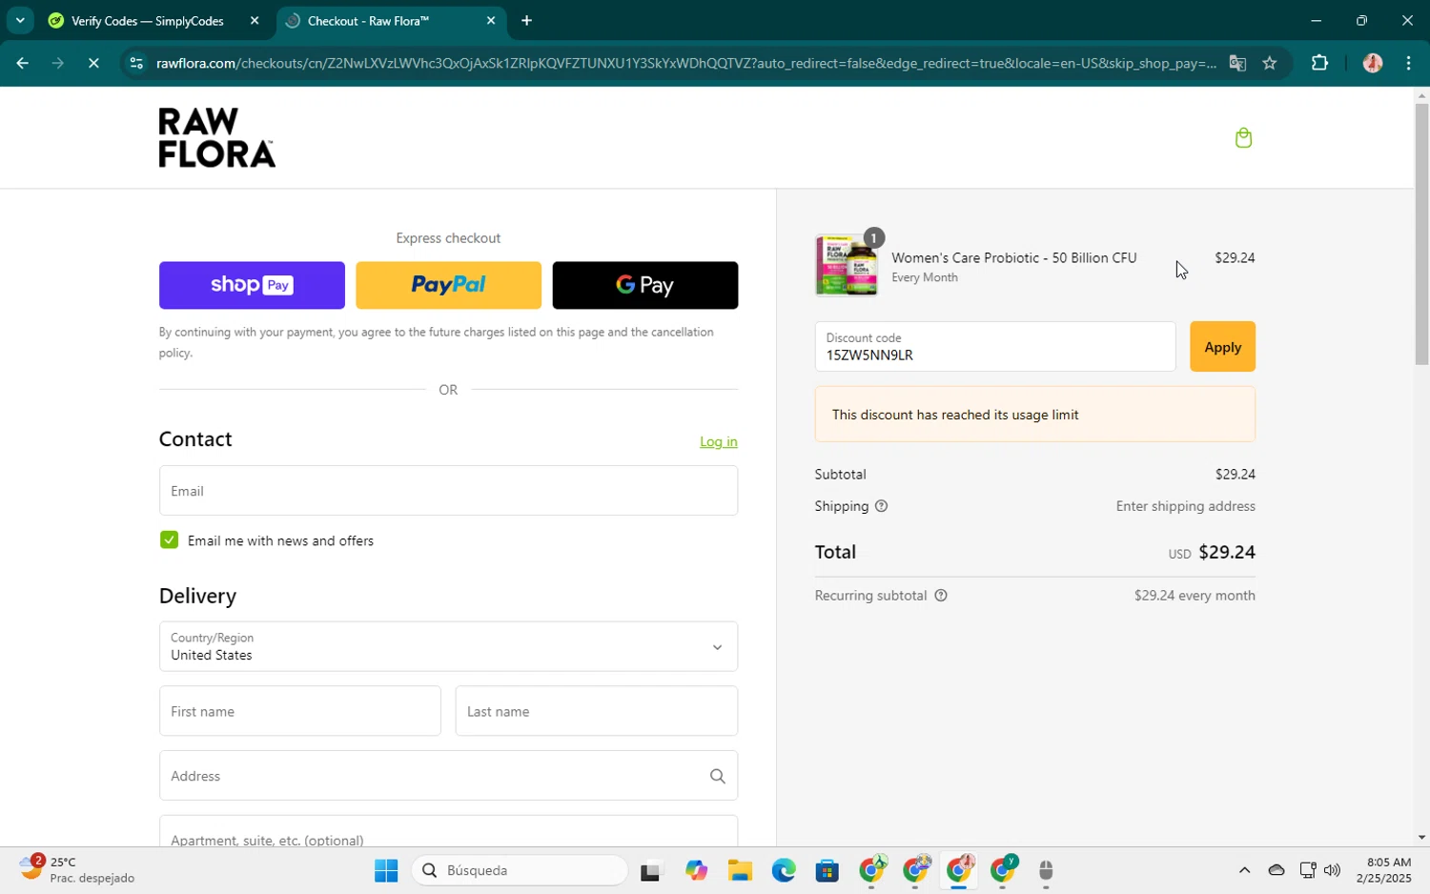Viewport: 1430px width, 894px height.
Task: Close the Checkout - Raw Flora tab
Action: coord(491,20)
